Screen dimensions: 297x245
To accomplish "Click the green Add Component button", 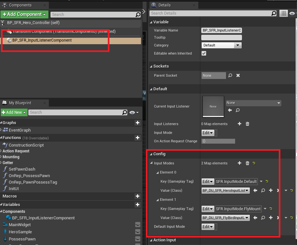I will pyautogui.click(x=24, y=14).
